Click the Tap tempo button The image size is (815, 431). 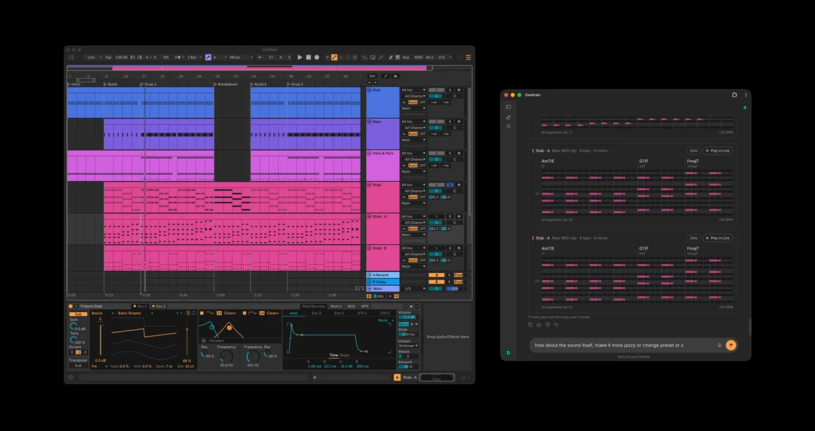108,58
